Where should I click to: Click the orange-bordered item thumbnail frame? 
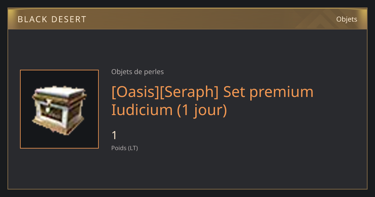[59, 109]
